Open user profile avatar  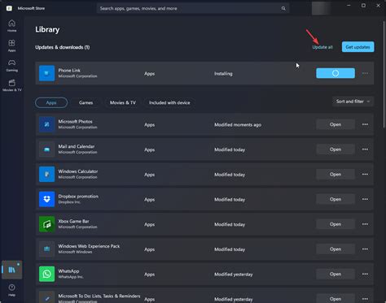click(322, 8)
